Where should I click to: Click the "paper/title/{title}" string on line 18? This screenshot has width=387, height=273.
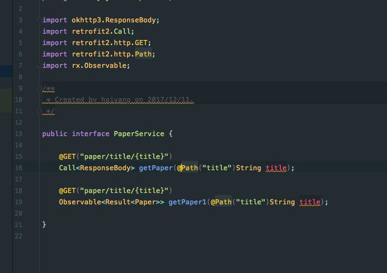click(x=124, y=190)
